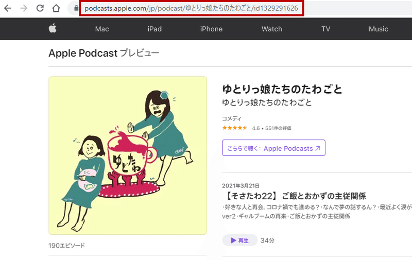412x260 pixels.
Task: Click the コメディ genre label
Action: 231,118
